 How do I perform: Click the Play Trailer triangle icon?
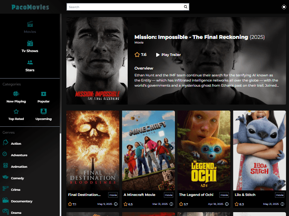(x=158, y=55)
